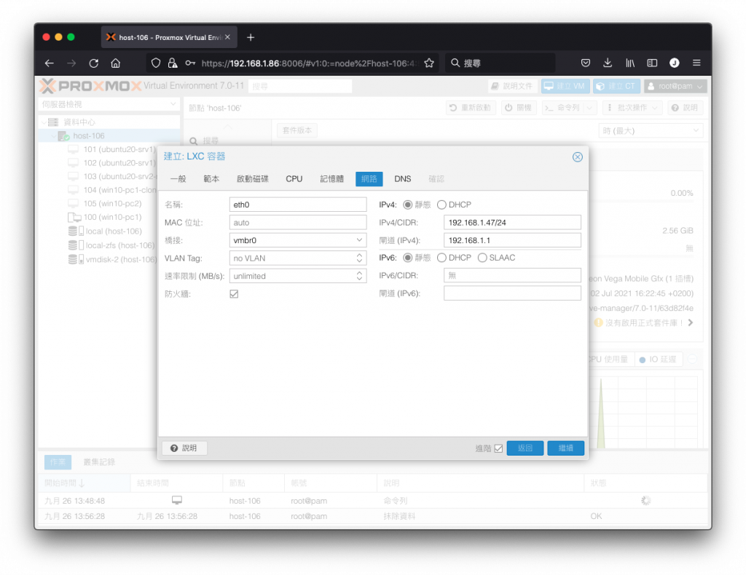Select IPv6 static radio button

point(408,258)
